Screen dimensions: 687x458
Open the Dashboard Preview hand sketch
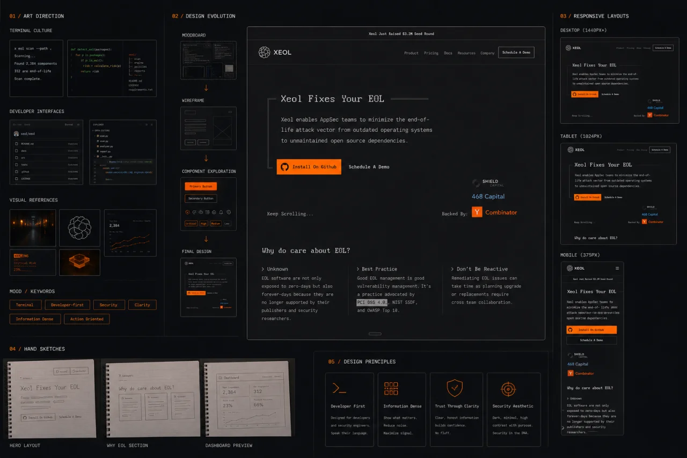pos(248,397)
